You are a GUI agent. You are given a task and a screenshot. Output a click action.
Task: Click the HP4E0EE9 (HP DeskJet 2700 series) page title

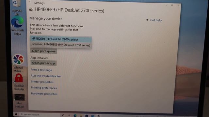[69, 10]
